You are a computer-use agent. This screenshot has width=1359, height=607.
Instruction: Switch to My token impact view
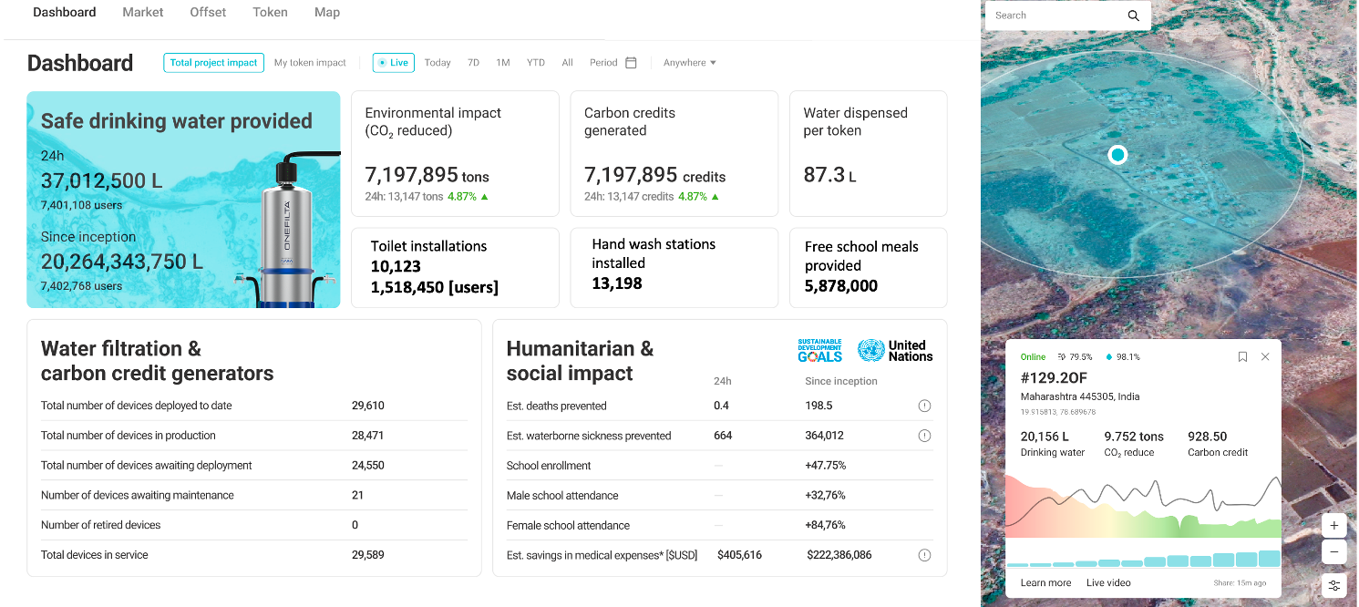click(x=310, y=63)
